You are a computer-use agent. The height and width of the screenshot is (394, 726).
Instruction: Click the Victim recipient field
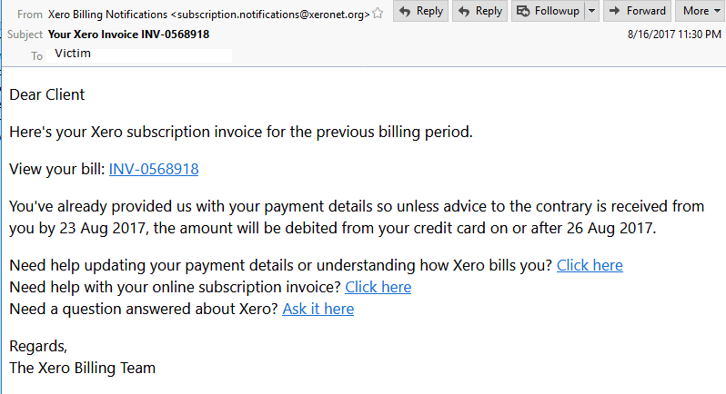click(139, 55)
